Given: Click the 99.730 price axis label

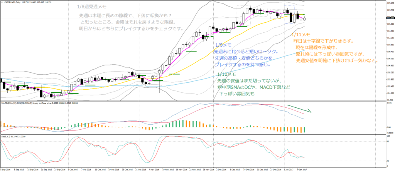Looking at the screenshot, I should click(390, 100).
